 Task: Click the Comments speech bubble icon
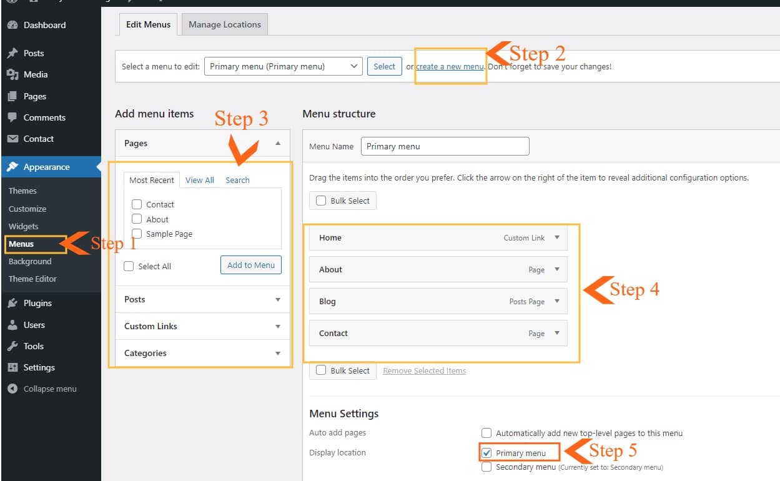pyautogui.click(x=12, y=117)
